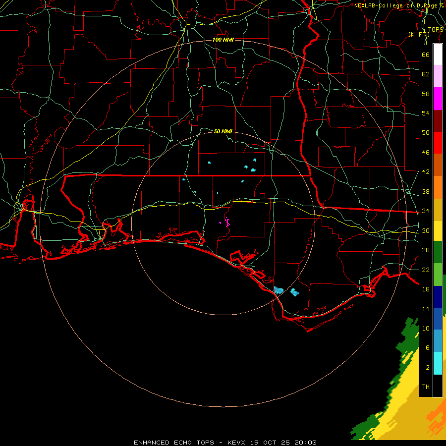Click the legend value 34
The height and width of the screenshot is (446, 446).
click(426, 211)
